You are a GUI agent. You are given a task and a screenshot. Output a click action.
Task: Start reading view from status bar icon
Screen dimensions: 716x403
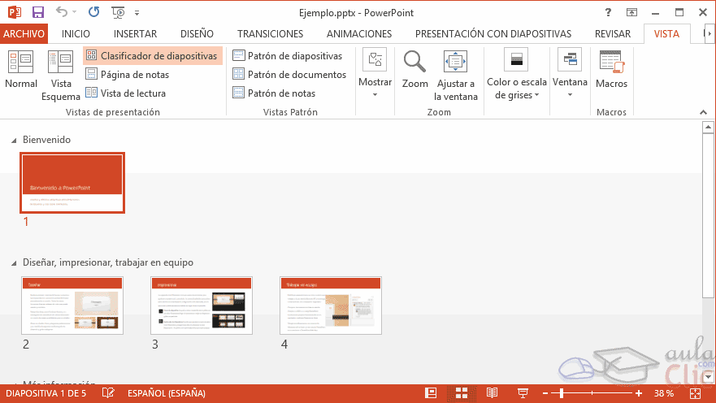(491, 393)
